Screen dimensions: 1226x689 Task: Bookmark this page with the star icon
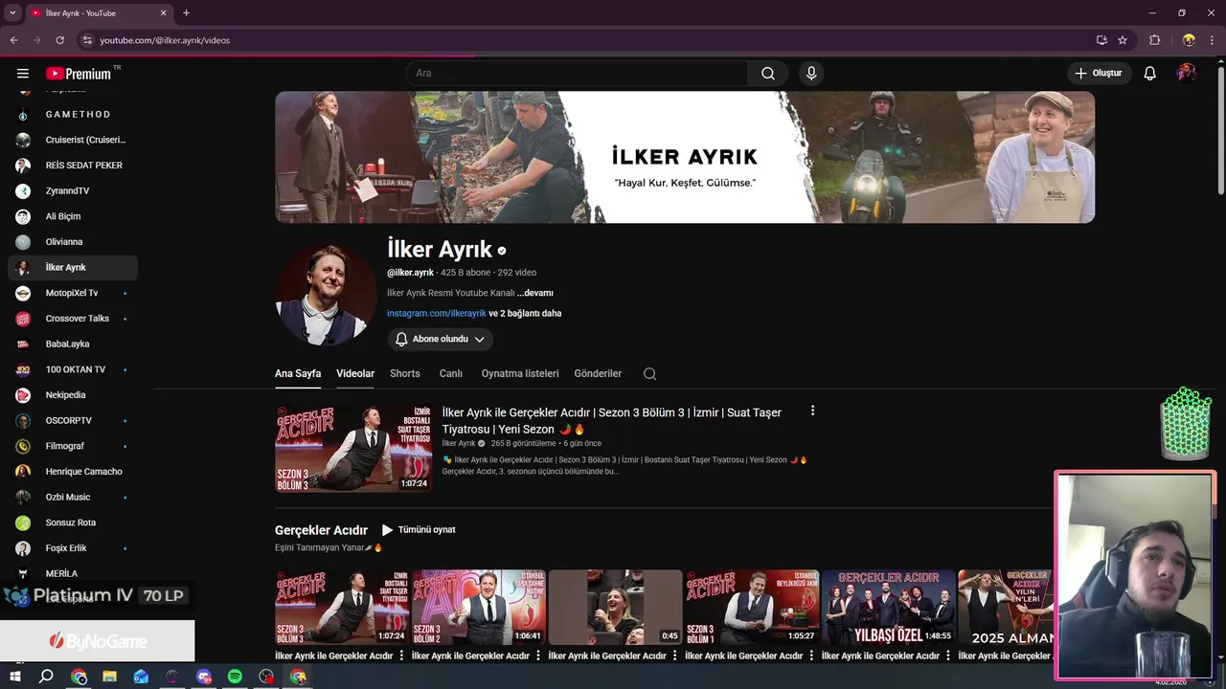[1123, 40]
